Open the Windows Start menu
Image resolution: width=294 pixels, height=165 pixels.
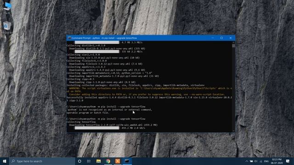[5, 161]
